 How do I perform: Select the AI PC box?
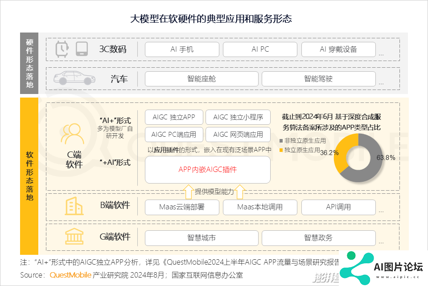(x=260, y=49)
